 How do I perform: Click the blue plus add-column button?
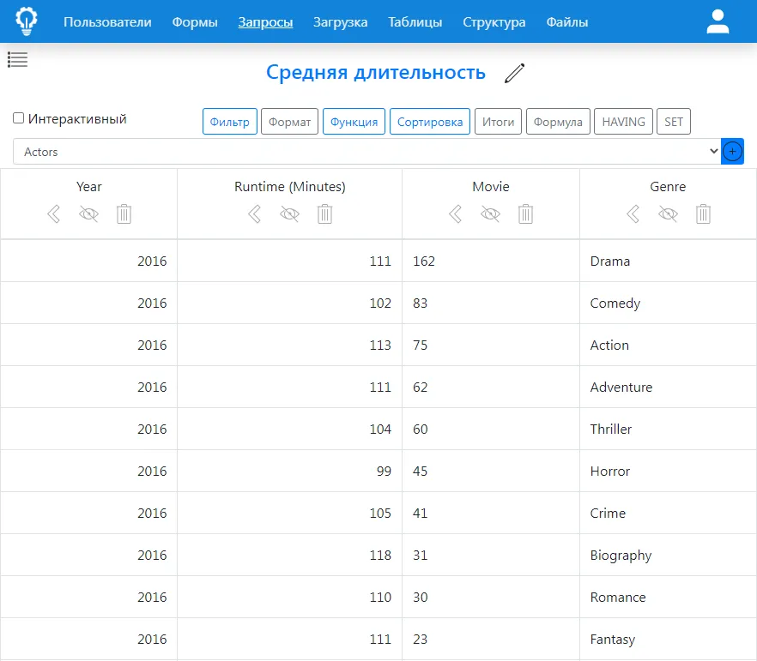pos(732,152)
